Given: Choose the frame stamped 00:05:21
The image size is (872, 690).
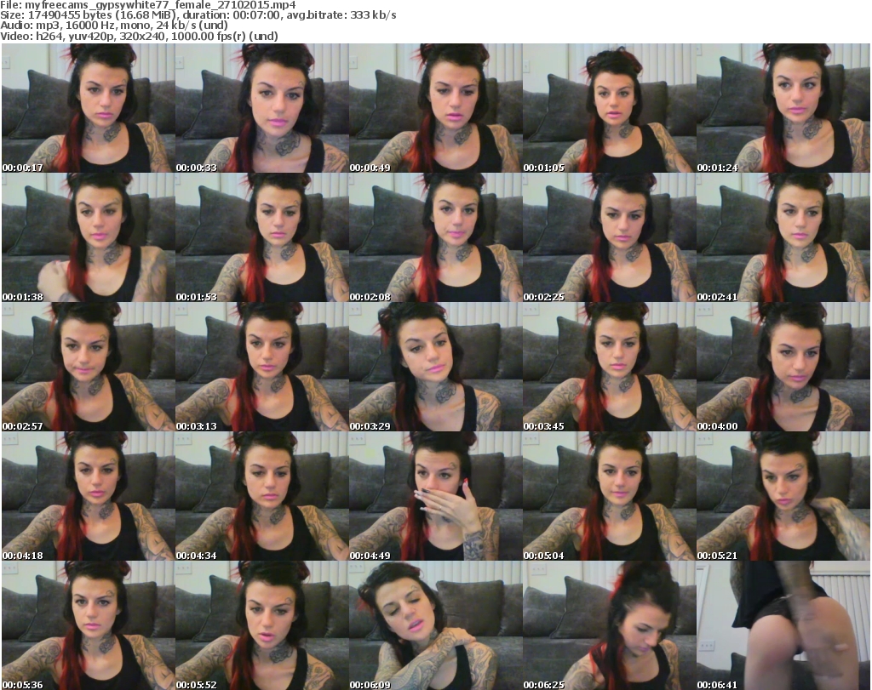Looking at the screenshot, I should 783,496.
